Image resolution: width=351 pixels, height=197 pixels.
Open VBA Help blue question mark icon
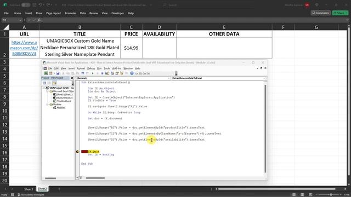tap(132, 73)
